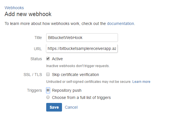Screen dimensions: 190x121
Task: Open the Learn more link
Action: pyautogui.click(x=141, y=82)
